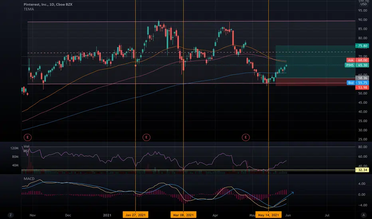Select the green profit zone of long position

[x=316, y=62]
